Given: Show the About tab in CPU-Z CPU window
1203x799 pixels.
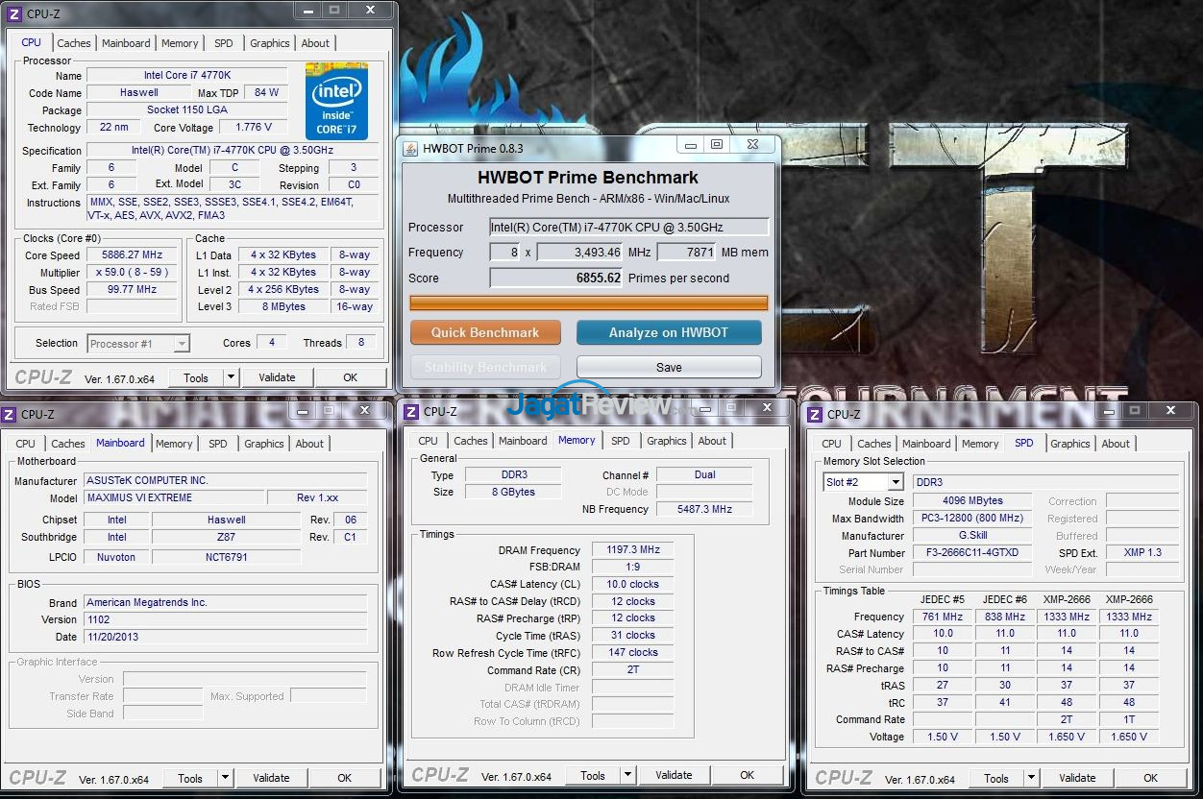Looking at the screenshot, I should [x=315, y=43].
